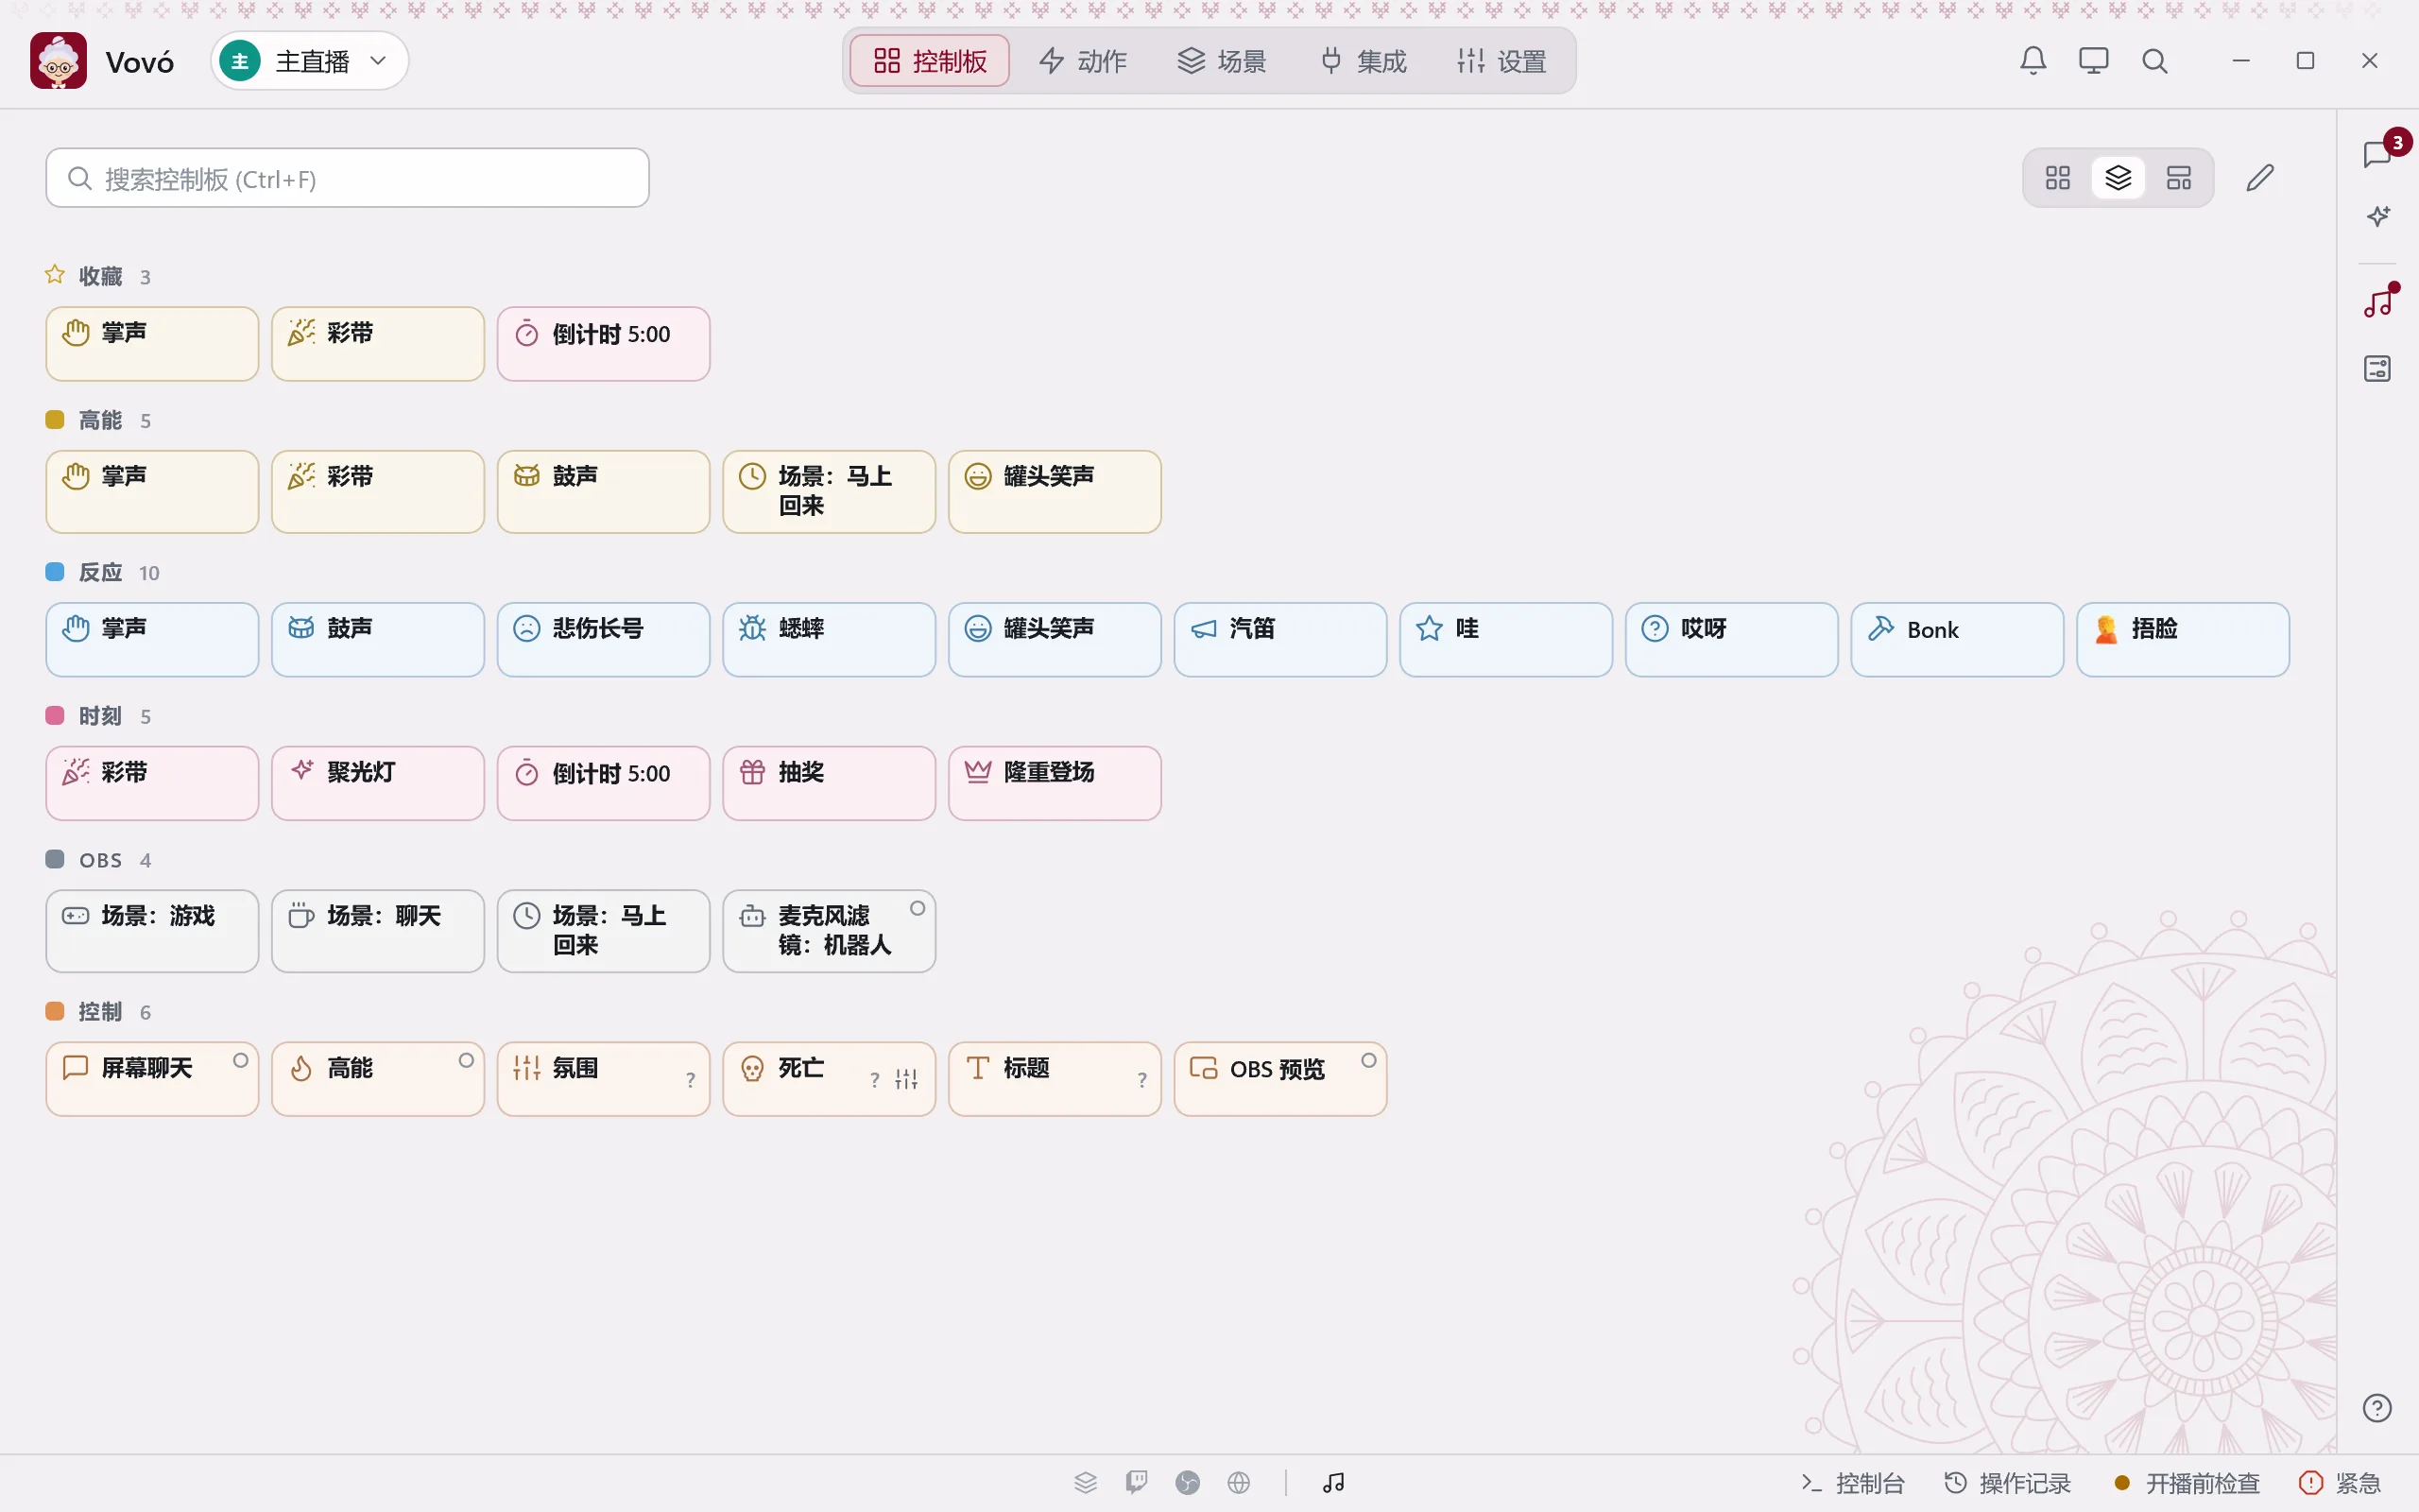This screenshot has width=2419, height=1512.
Task: Select the stacked layers view icon
Action: tap(2118, 178)
